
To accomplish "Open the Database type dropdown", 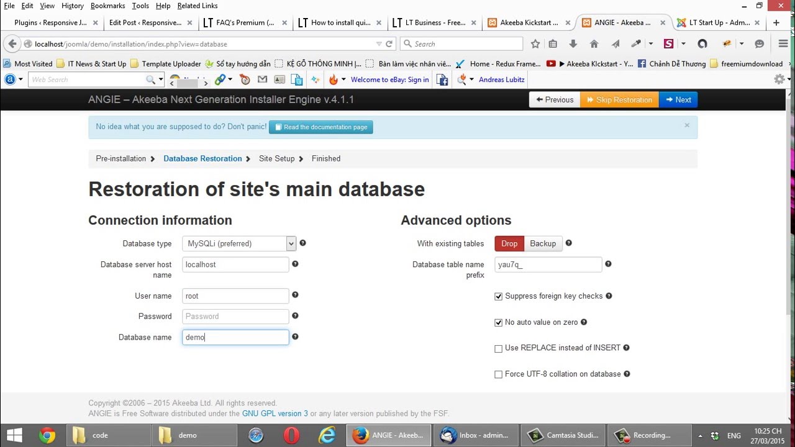I will pyautogui.click(x=239, y=243).
